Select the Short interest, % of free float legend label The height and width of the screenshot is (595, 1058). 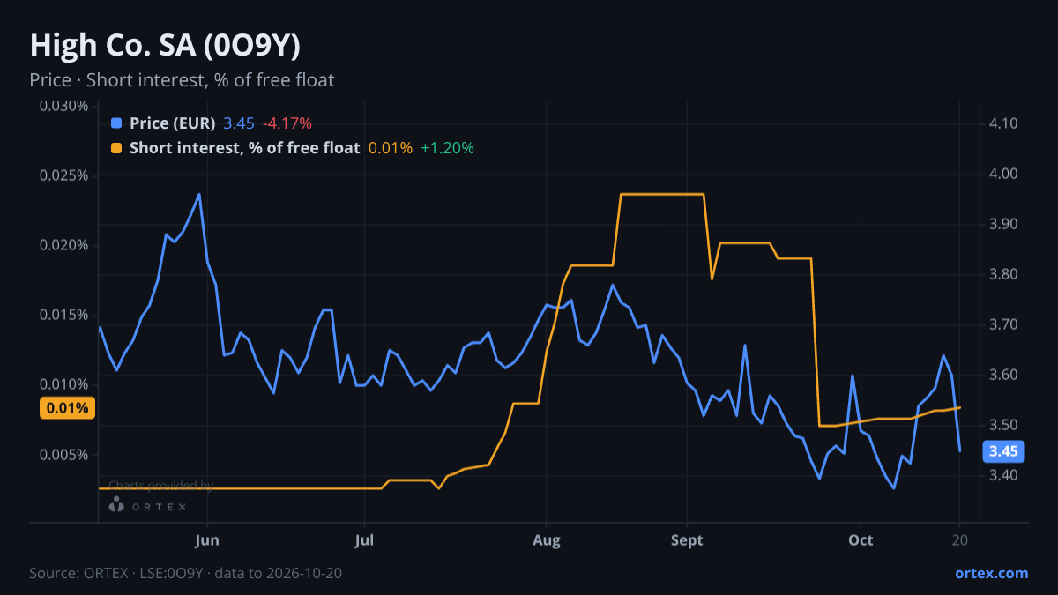click(245, 148)
